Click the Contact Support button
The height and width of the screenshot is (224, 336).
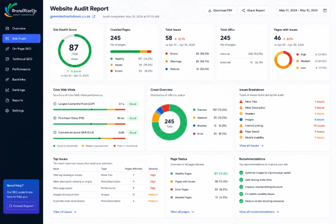pos(21,206)
